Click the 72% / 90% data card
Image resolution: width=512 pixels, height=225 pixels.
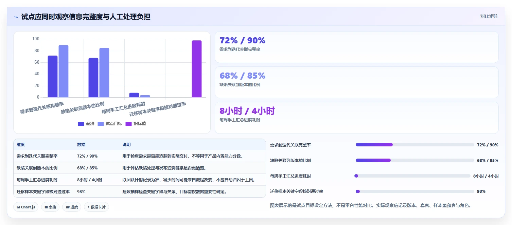[x=356, y=47]
